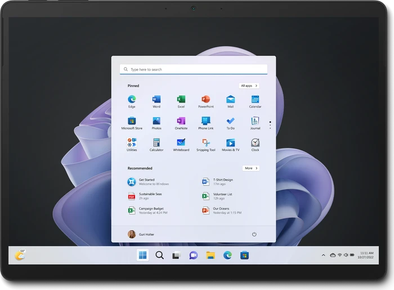Screen dimensions: 394x290
Task: Open Chat from the taskbar
Action: pos(193,255)
